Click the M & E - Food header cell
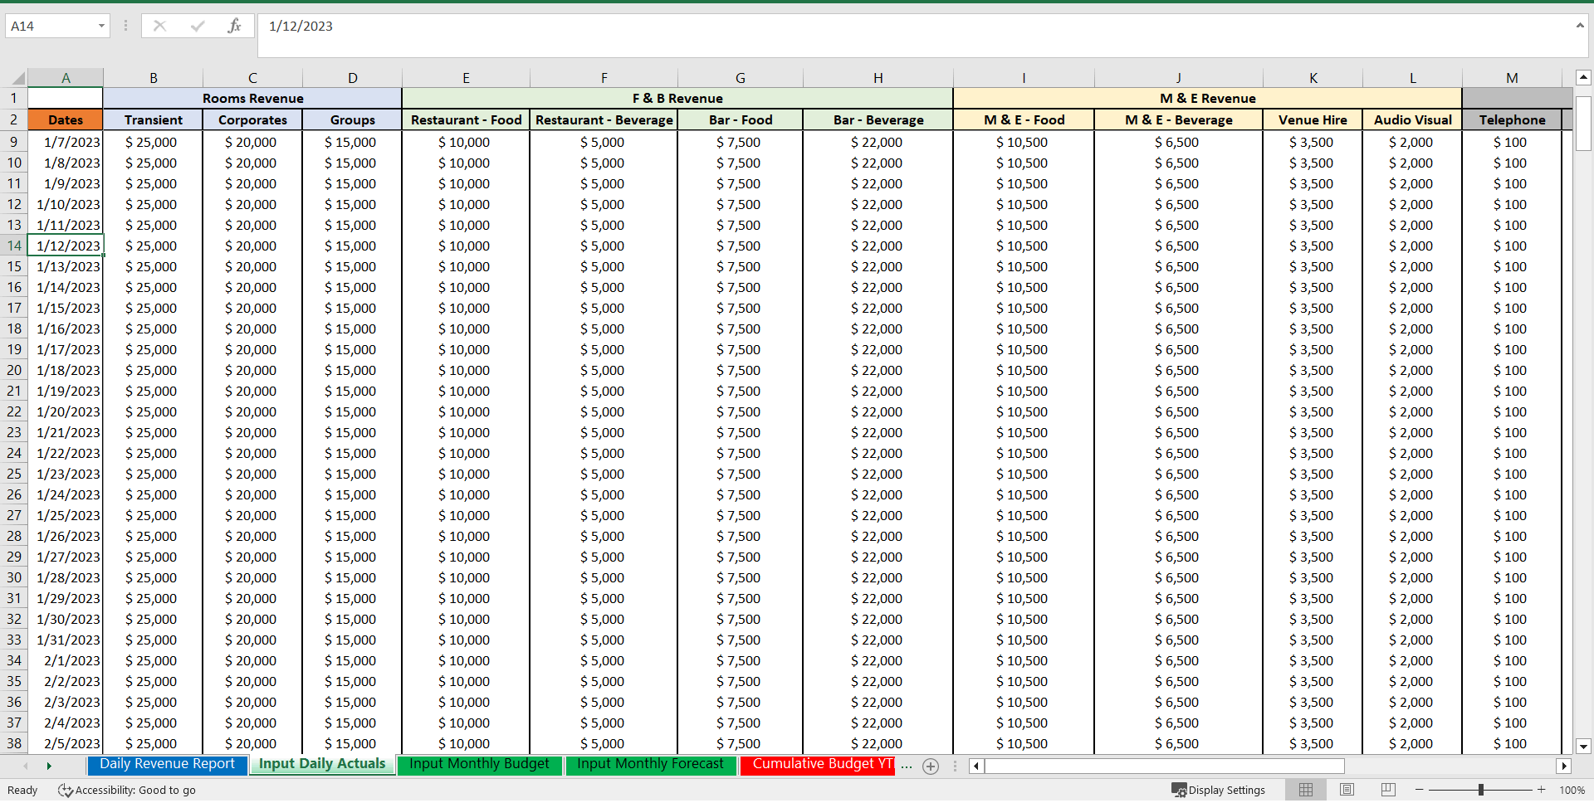 coord(1024,119)
